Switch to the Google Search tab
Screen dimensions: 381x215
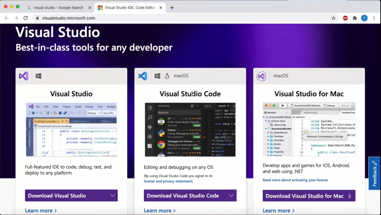click(55, 8)
